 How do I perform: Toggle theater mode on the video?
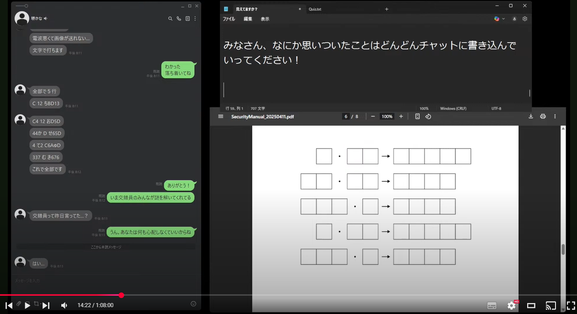pyautogui.click(x=531, y=305)
